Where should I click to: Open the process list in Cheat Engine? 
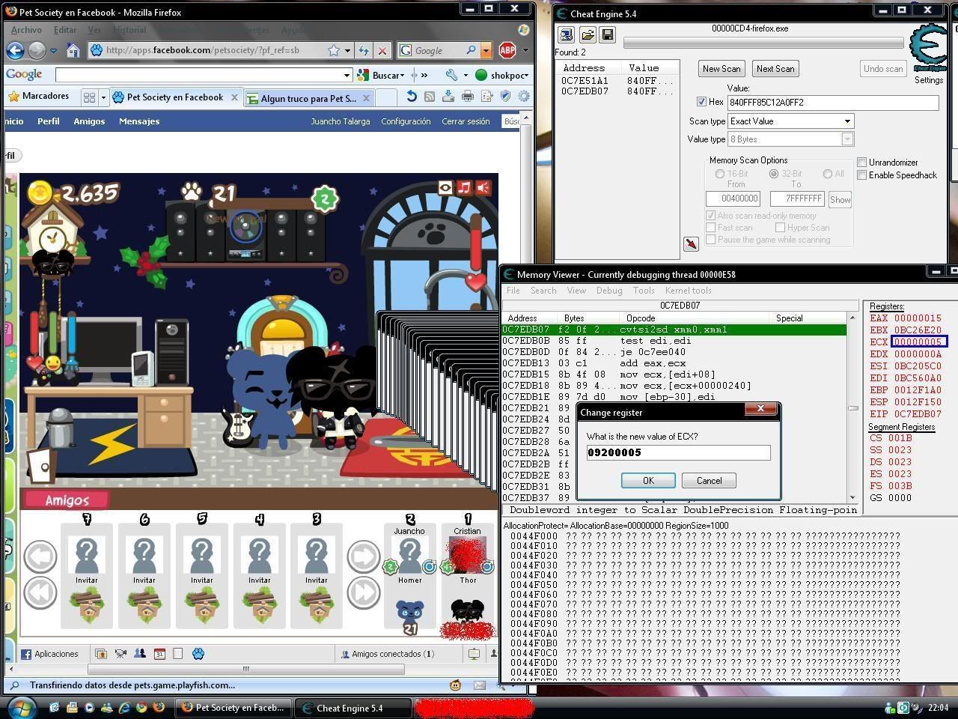(567, 34)
